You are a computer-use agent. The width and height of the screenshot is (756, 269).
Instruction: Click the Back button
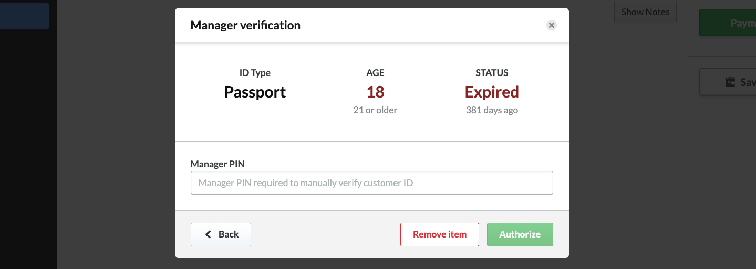click(221, 234)
